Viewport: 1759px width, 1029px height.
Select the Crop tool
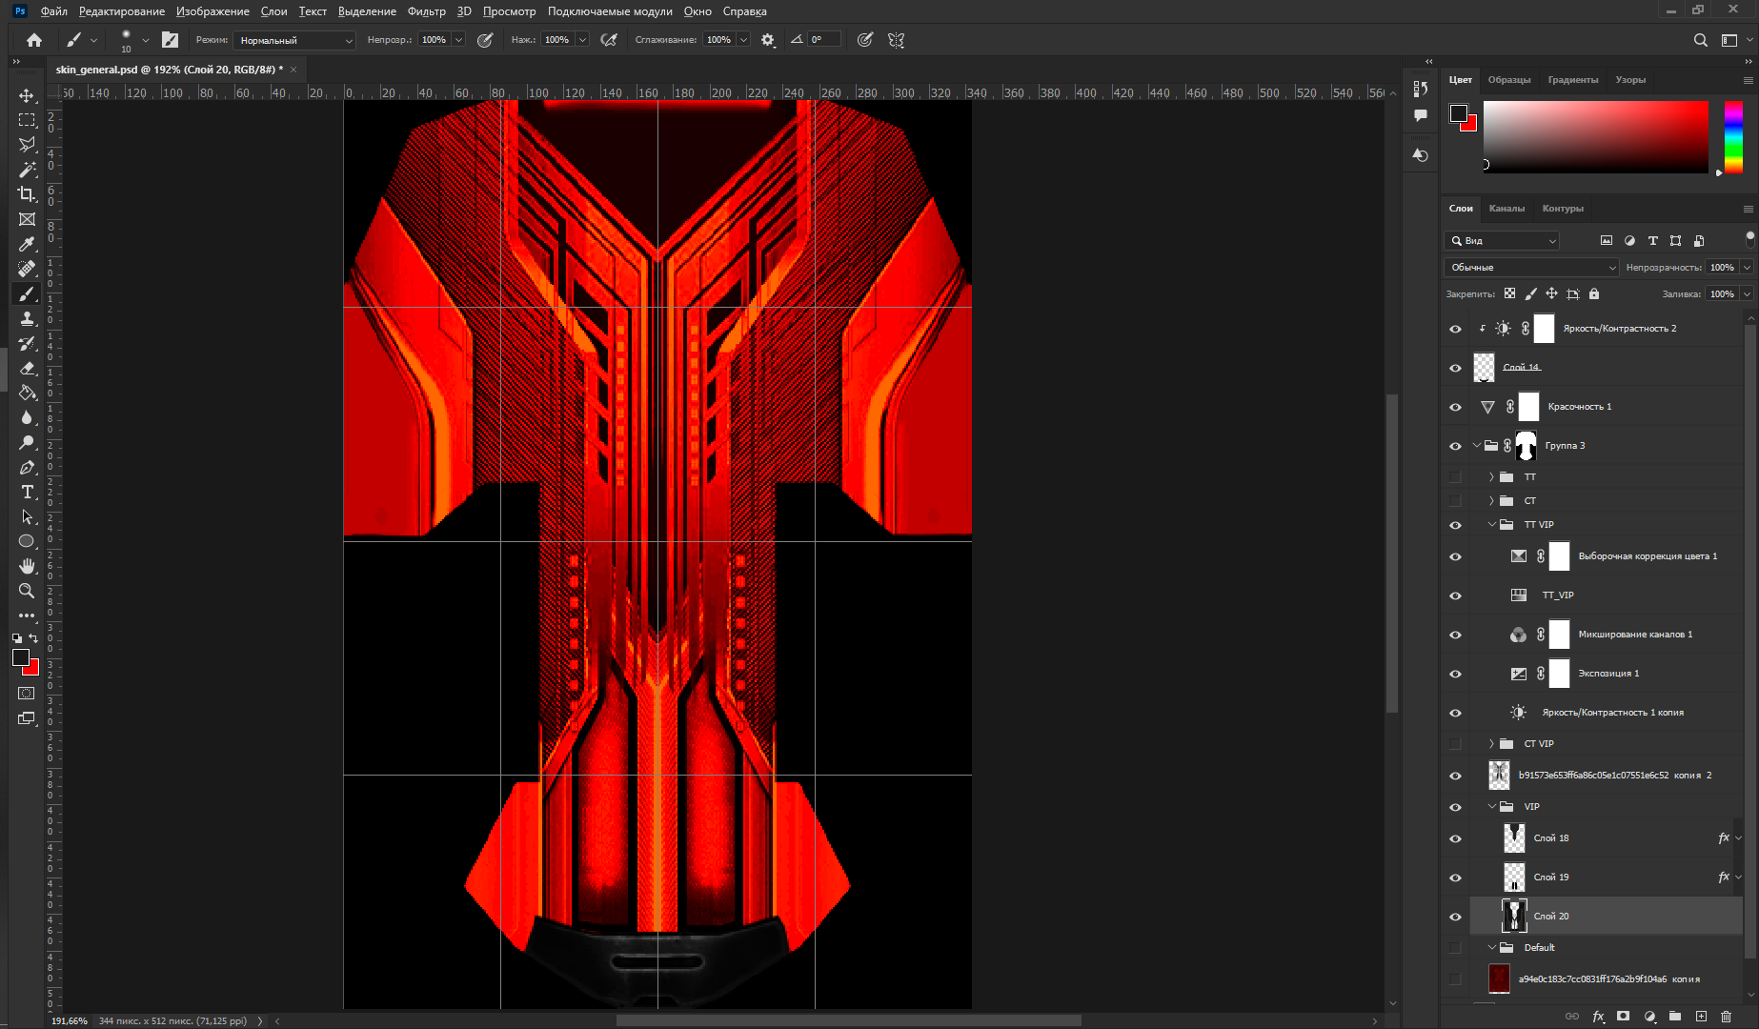[x=27, y=194]
